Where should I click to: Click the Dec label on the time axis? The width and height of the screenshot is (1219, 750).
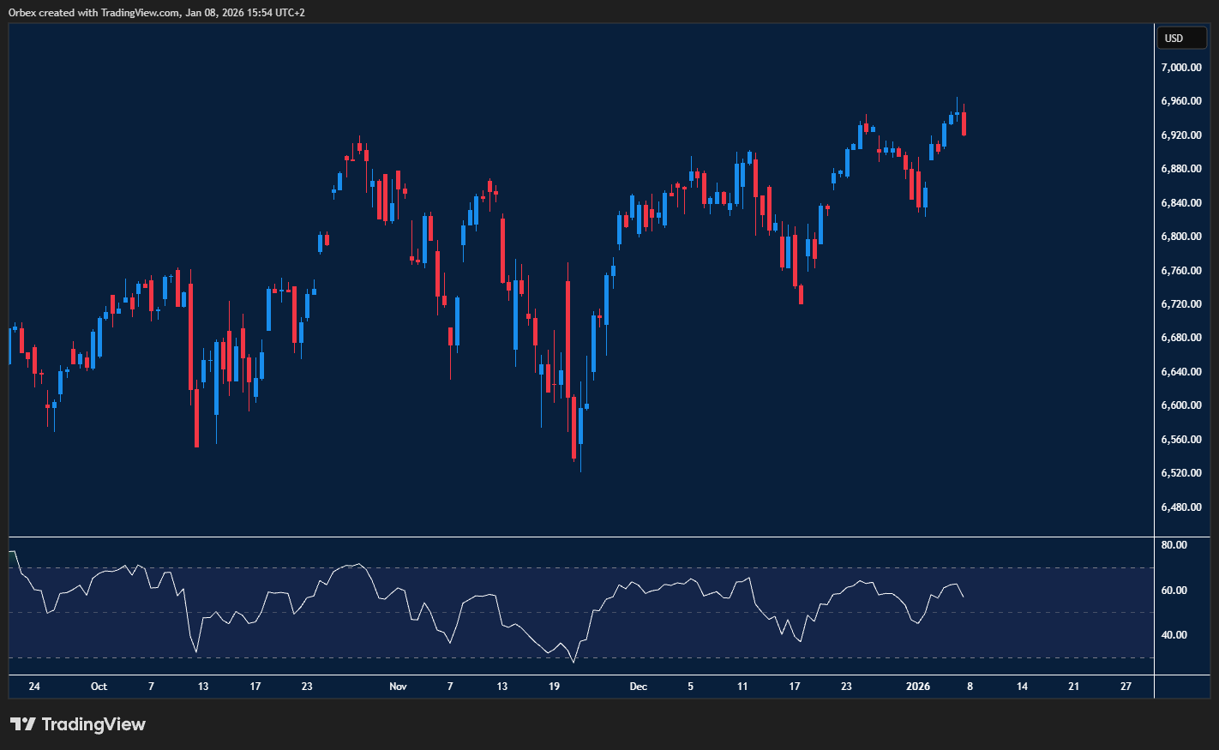pyautogui.click(x=638, y=686)
